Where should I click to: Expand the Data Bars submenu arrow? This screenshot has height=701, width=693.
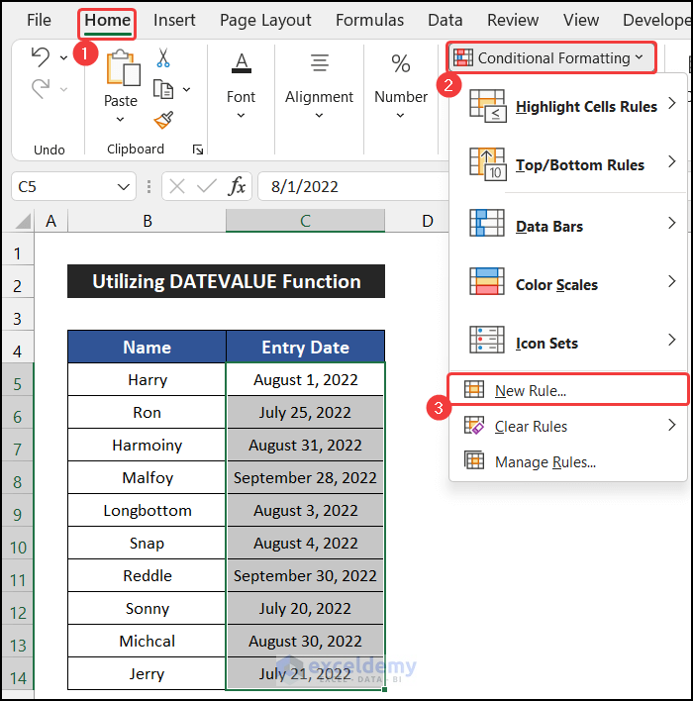click(671, 223)
